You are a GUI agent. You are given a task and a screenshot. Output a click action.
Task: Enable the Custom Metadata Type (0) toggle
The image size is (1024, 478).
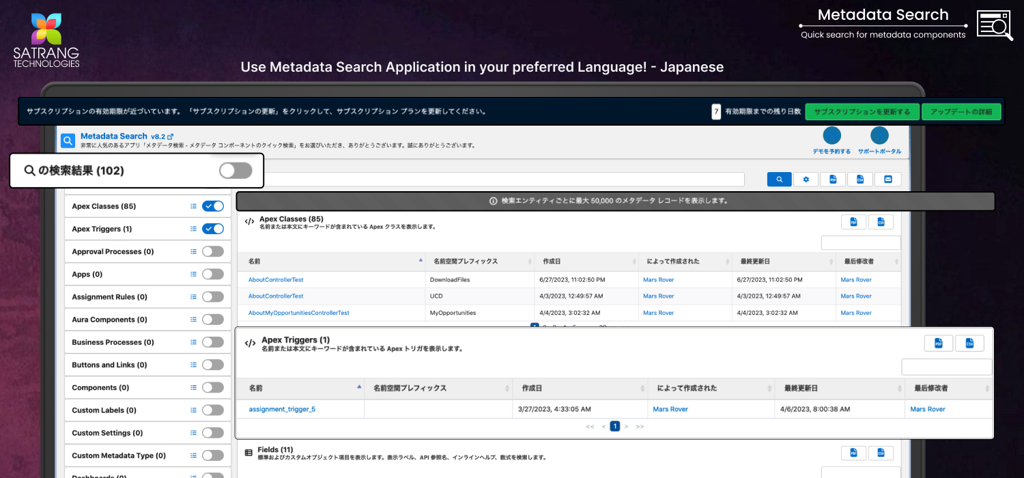pos(213,455)
